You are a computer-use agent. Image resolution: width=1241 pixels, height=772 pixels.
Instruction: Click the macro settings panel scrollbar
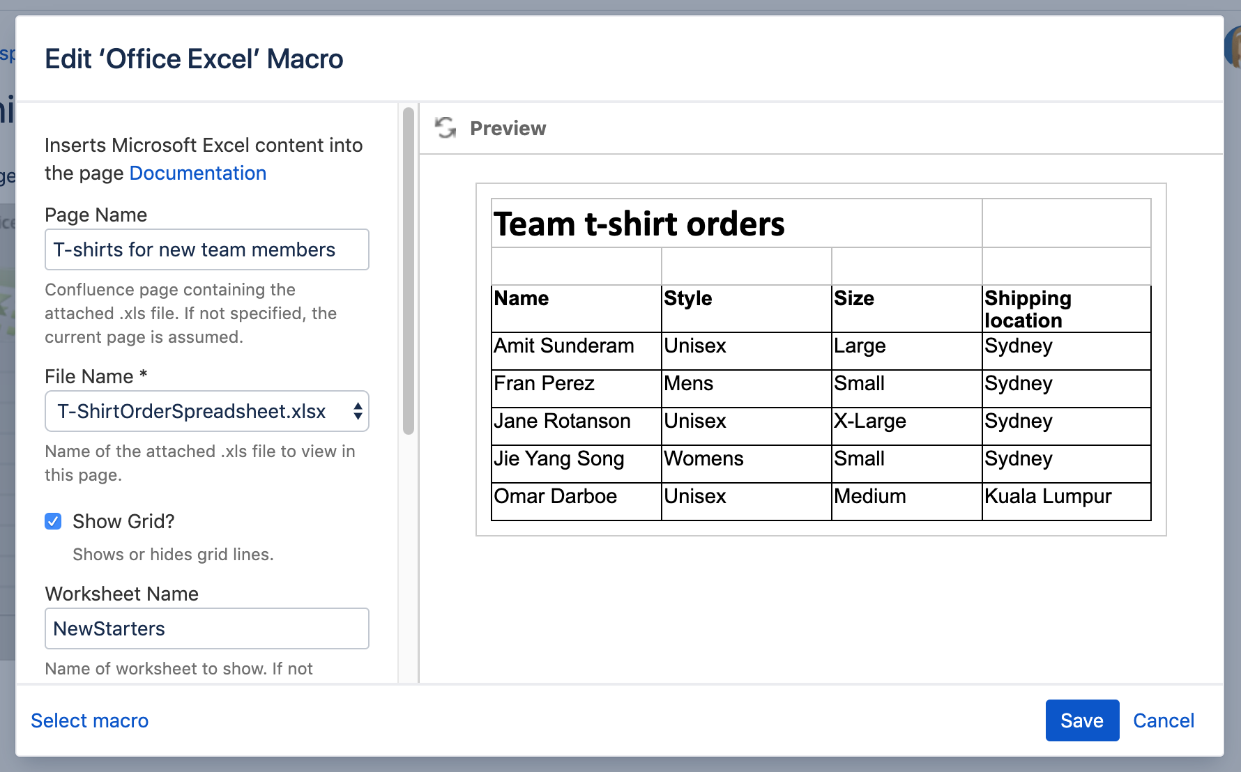(x=409, y=270)
